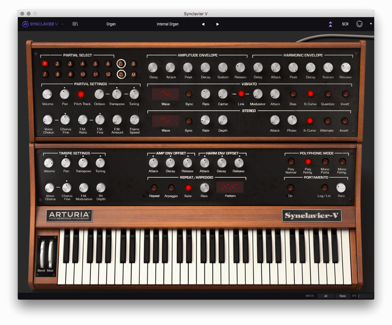
Task: Click the Mod wheel
Action: (50, 254)
